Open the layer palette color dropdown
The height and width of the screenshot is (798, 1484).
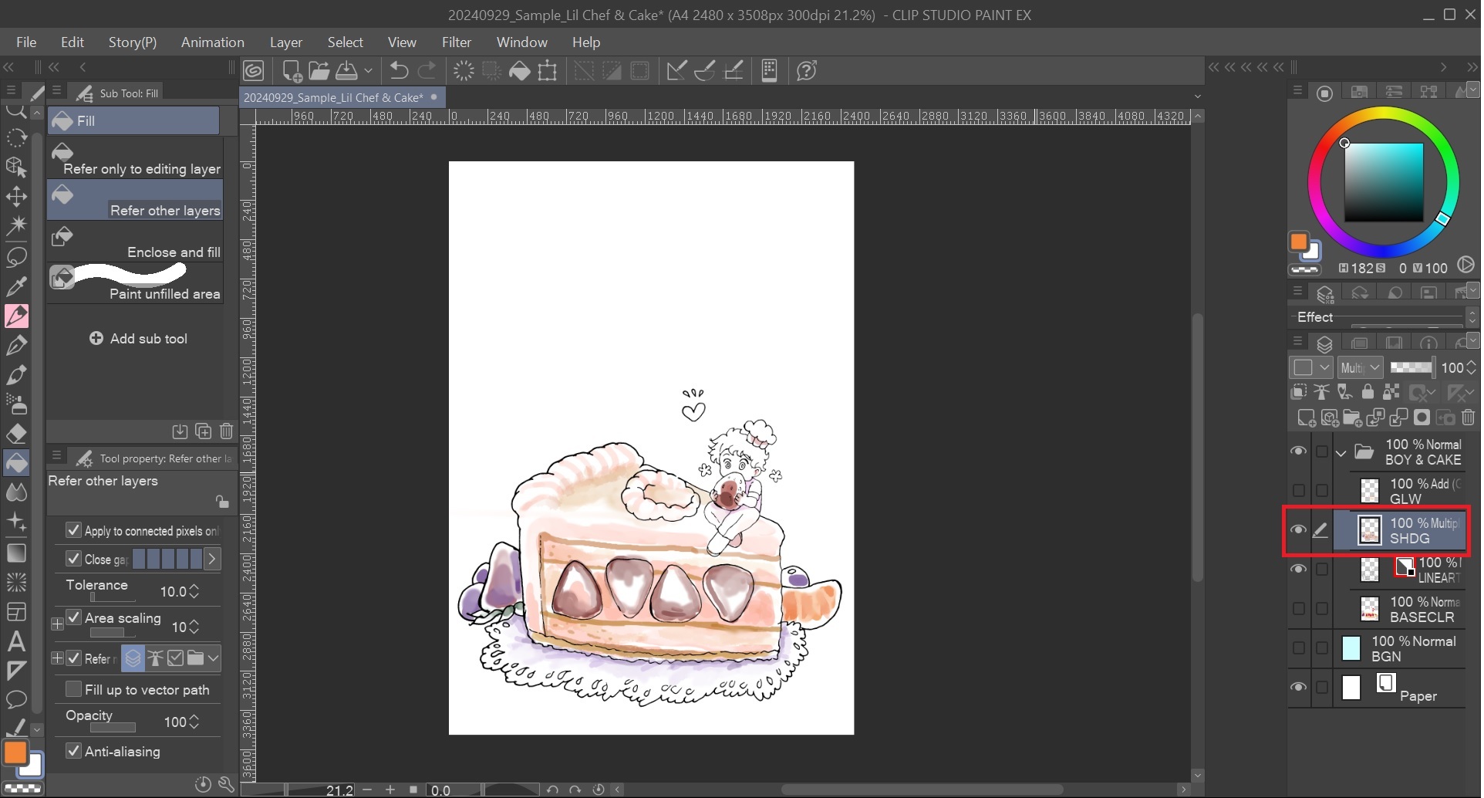click(1310, 368)
